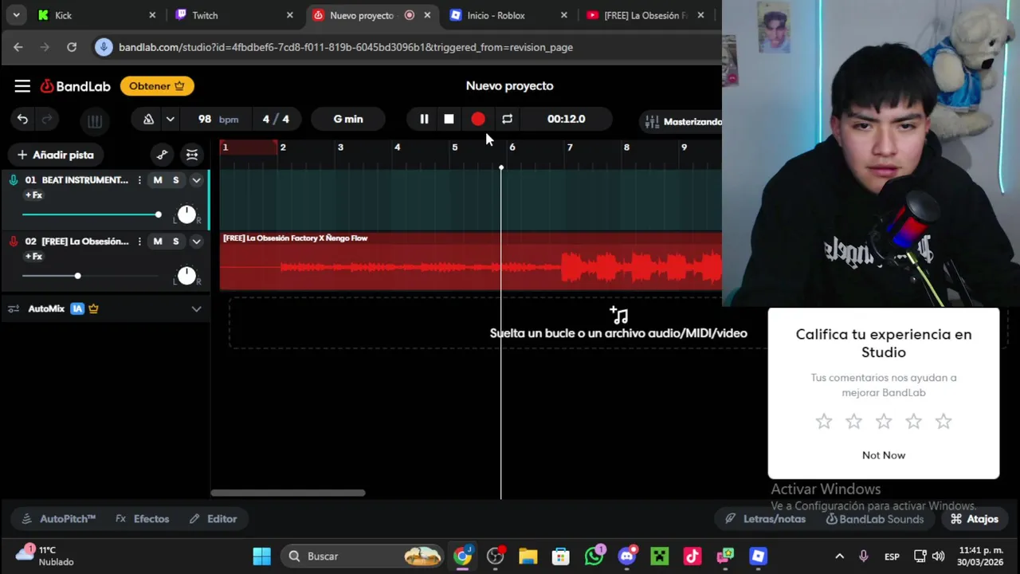
Task: Solo track 01 BEAT INSTRUMENT
Action: 176,180
